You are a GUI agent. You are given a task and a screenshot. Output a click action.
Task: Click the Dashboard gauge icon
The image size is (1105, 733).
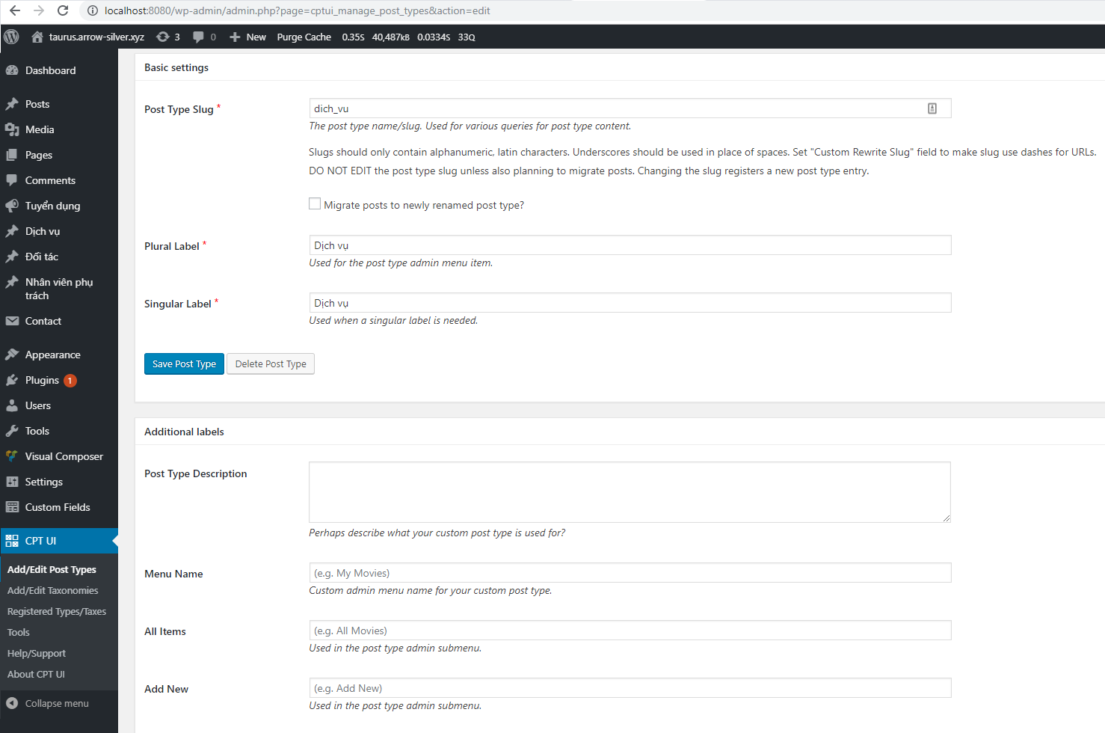tap(12, 70)
